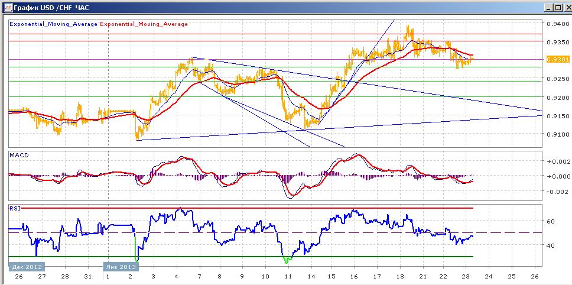Select the MACD panel label
The image size is (572, 285).
[19, 155]
